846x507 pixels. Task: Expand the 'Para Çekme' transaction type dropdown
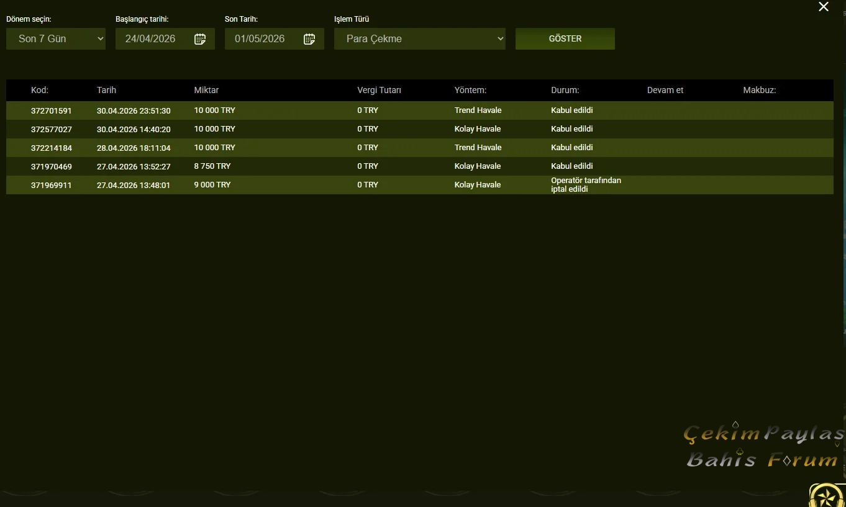pyautogui.click(x=420, y=38)
